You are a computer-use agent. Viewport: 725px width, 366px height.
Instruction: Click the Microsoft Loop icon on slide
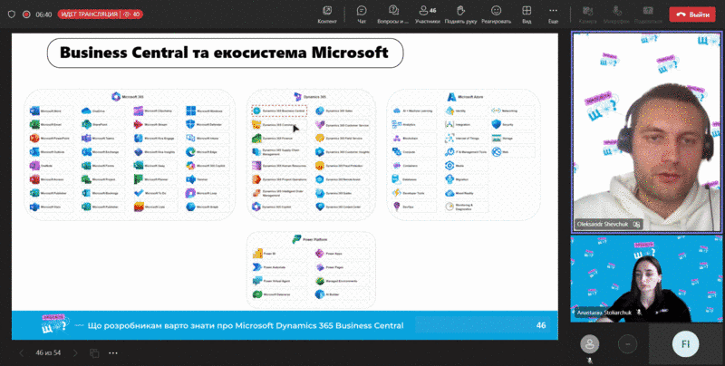pos(190,193)
